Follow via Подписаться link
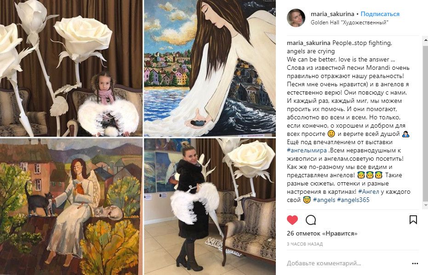Image resolution: width=428 pixels, height=275 pixels. (380, 14)
